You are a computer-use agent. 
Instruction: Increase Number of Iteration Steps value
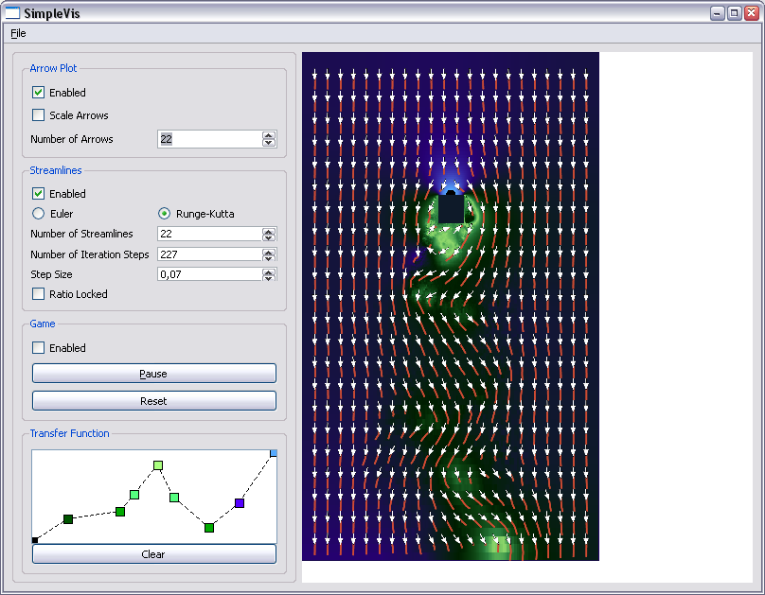[269, 251]
